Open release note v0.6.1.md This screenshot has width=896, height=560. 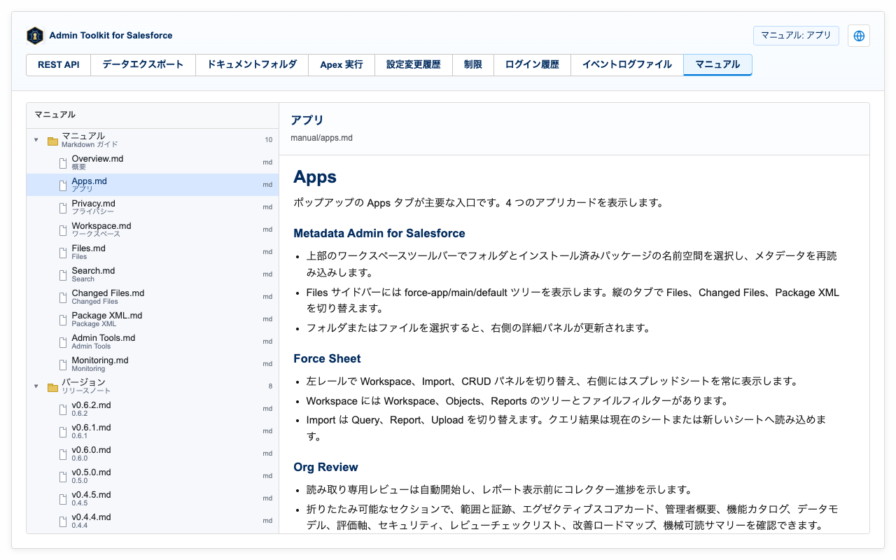[x=153, y=431]
